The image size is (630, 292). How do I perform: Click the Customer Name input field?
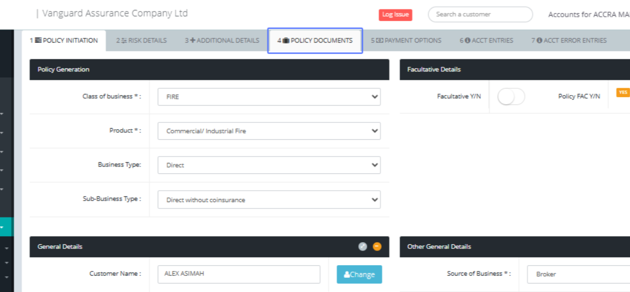click(238, 274)
